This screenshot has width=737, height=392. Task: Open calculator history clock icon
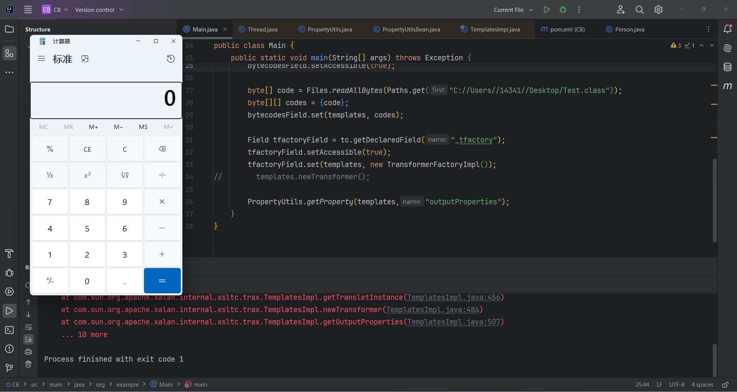pyautogui.click(x=171, y=59)
